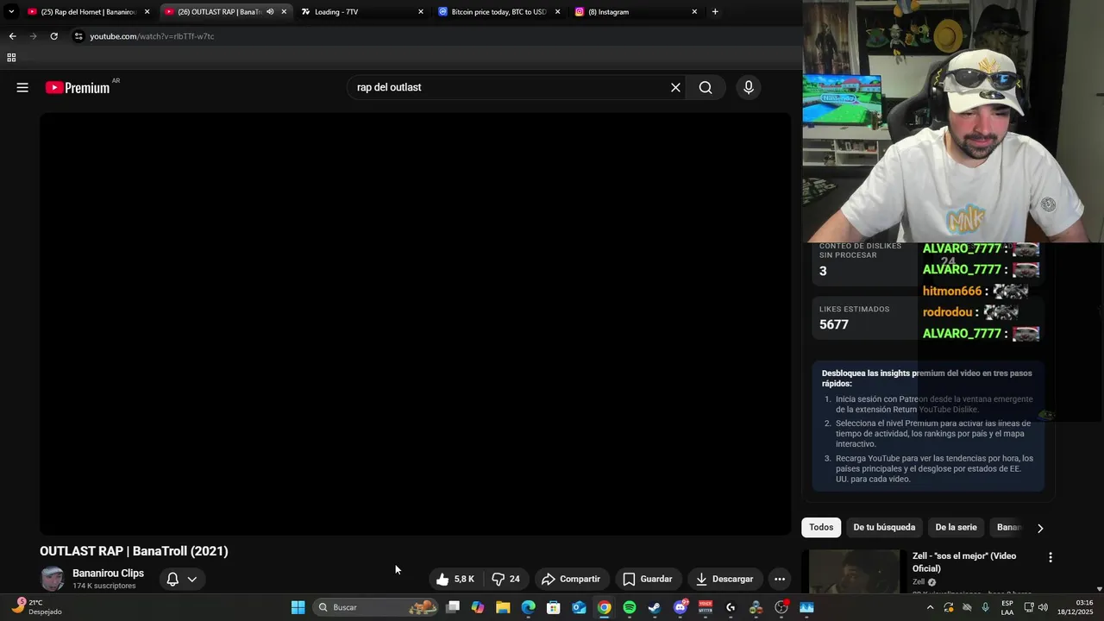
Task: Focus the address bar URL
Action: 152,36
